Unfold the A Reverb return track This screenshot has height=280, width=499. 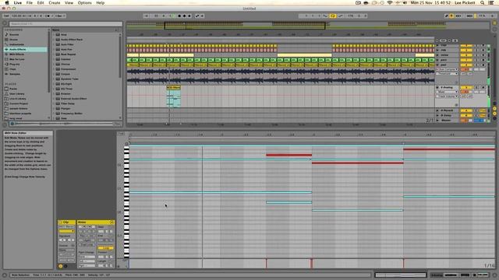437,110
